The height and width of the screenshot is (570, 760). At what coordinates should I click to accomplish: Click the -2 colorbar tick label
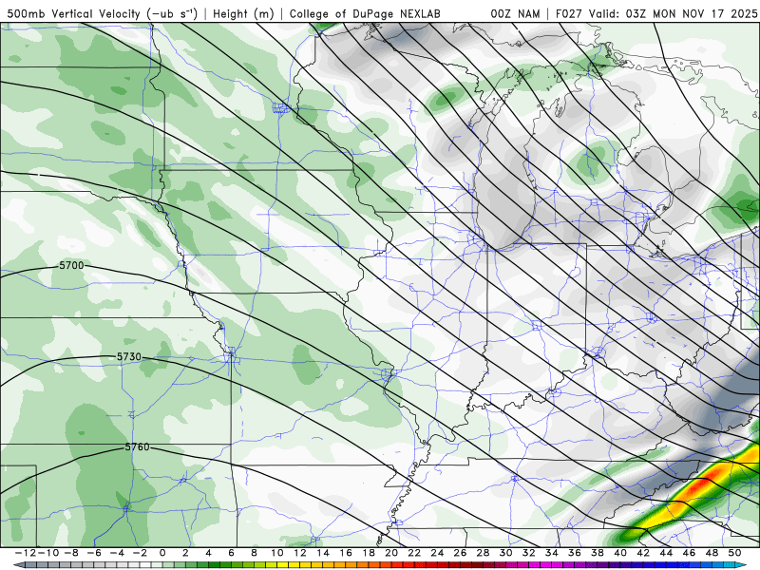(139, 553)
